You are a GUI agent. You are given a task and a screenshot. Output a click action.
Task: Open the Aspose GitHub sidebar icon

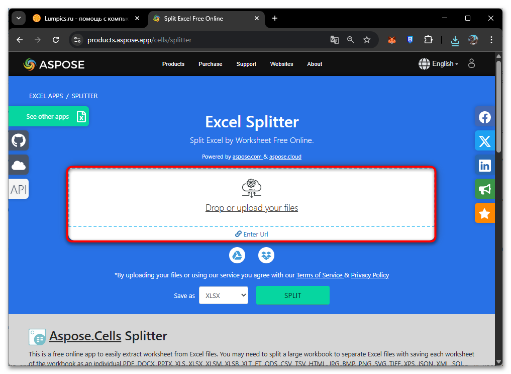(19, 140)
